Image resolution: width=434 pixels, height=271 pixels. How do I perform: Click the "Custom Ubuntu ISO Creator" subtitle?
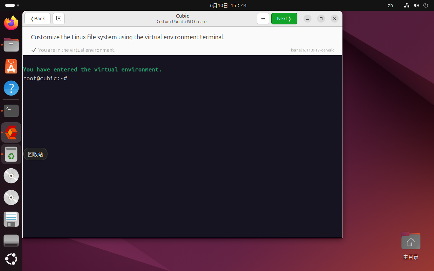pyautogui.click(x=182, y=22)
